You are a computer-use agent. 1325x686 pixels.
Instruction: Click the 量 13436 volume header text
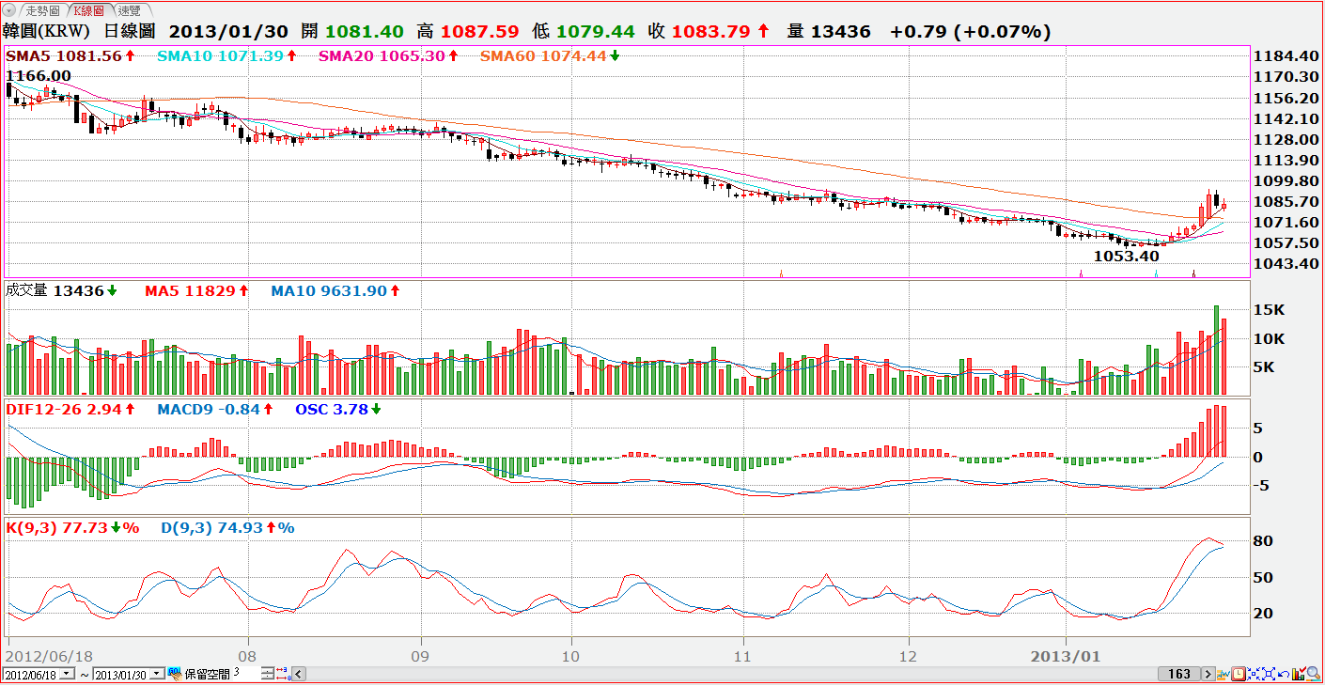pos(829,31)
